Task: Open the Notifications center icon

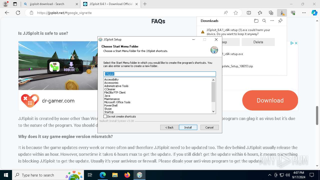Action: point(312,175)
